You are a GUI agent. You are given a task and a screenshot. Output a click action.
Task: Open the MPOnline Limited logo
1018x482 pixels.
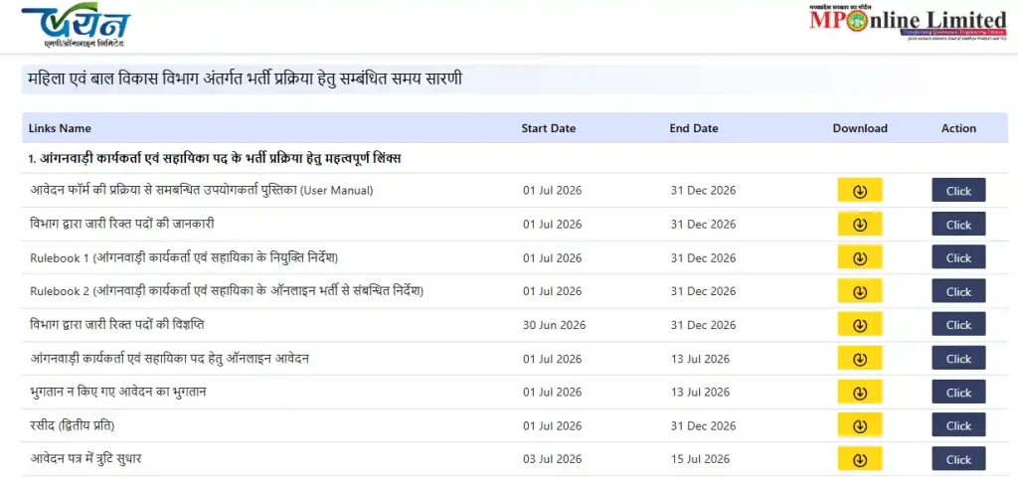[909, 23]
